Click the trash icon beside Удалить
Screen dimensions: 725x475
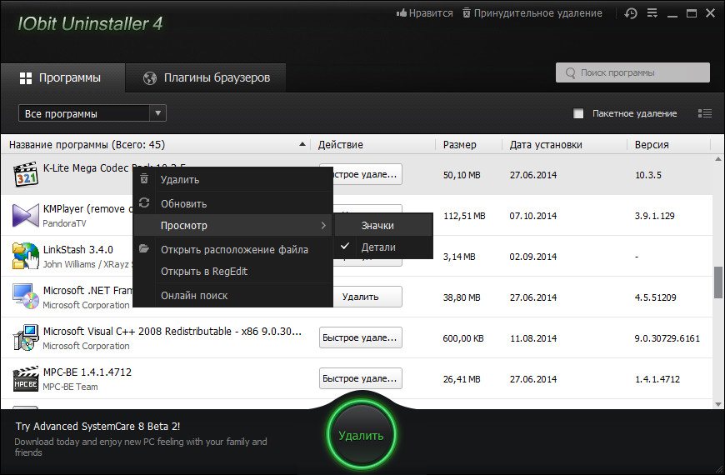[144, 179]
